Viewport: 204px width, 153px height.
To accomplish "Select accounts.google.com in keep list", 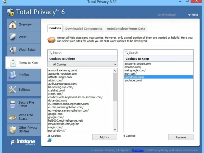I will click(x=138, y=64).
